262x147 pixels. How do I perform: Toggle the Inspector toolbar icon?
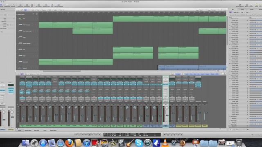[x=1, y=5]
